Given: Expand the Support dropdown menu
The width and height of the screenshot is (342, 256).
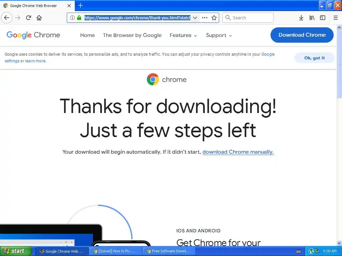Looking at the screenshot, I should point(219,35).
